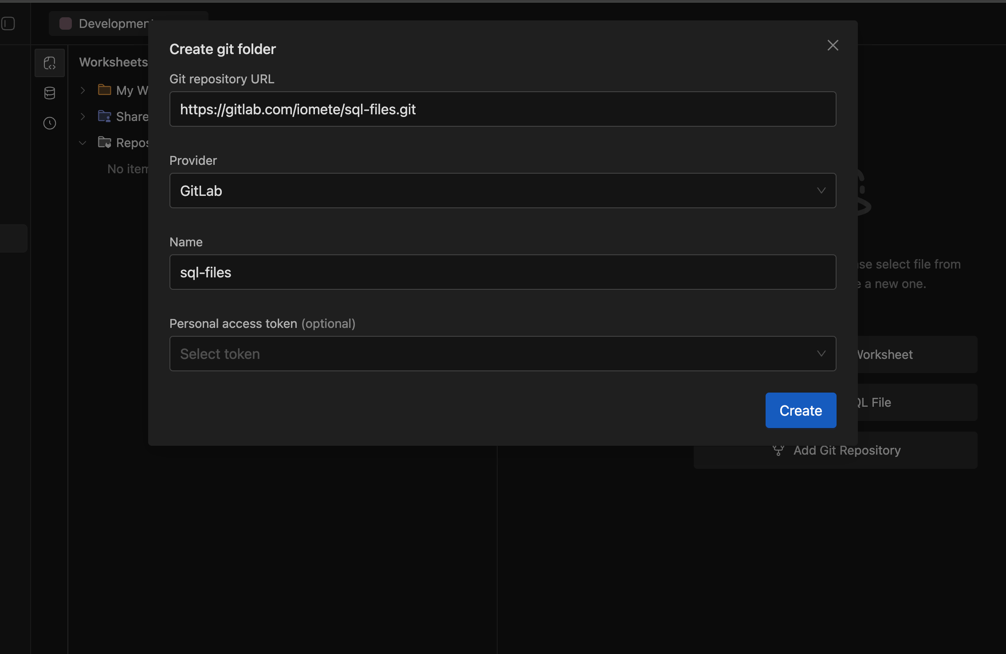This screenshot has width=1006, height=654.
Task: Close the Create git folder dialog
Action: point(833,45)
